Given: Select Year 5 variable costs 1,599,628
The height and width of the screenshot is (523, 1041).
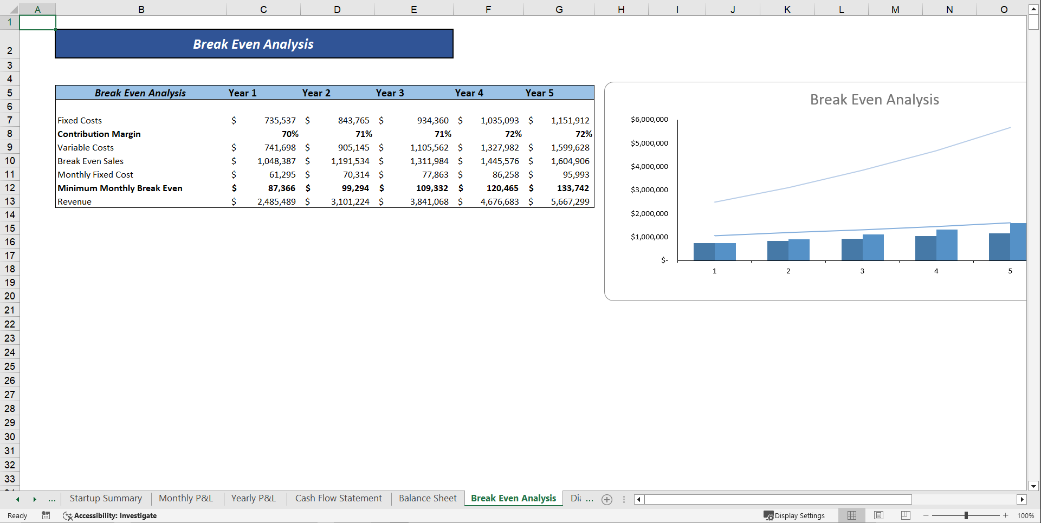Looking at the screenshot, I should click(x=559, y=147).
